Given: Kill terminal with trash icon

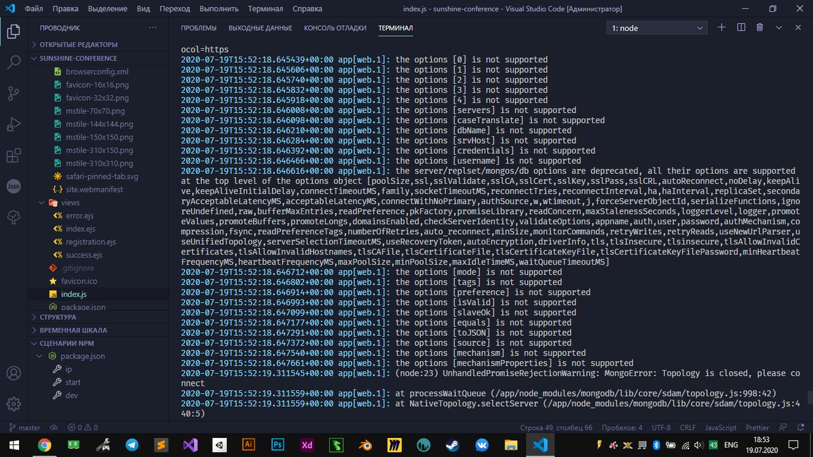Looking at the screenshot, I should coord(760,28).
